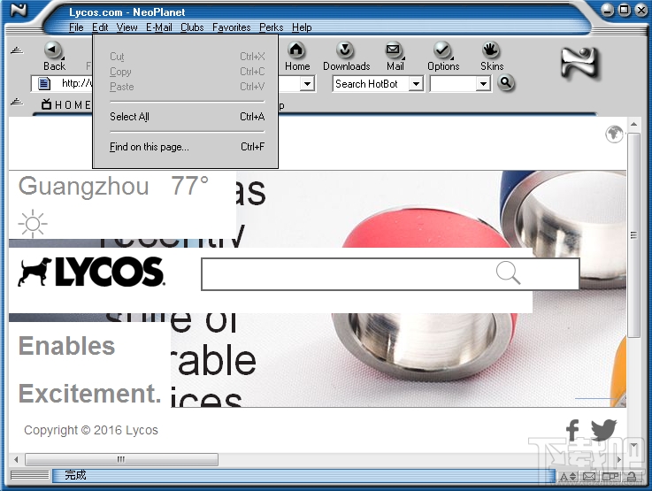Click the globe icon on the page
652x491 pixels.
(614, 134)
